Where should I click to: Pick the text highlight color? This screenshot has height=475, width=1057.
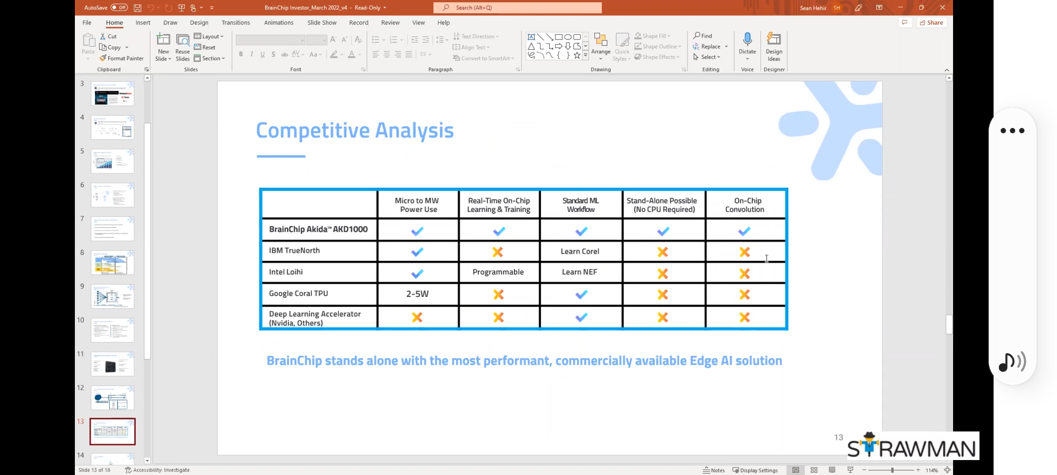[x=334, y=54]
